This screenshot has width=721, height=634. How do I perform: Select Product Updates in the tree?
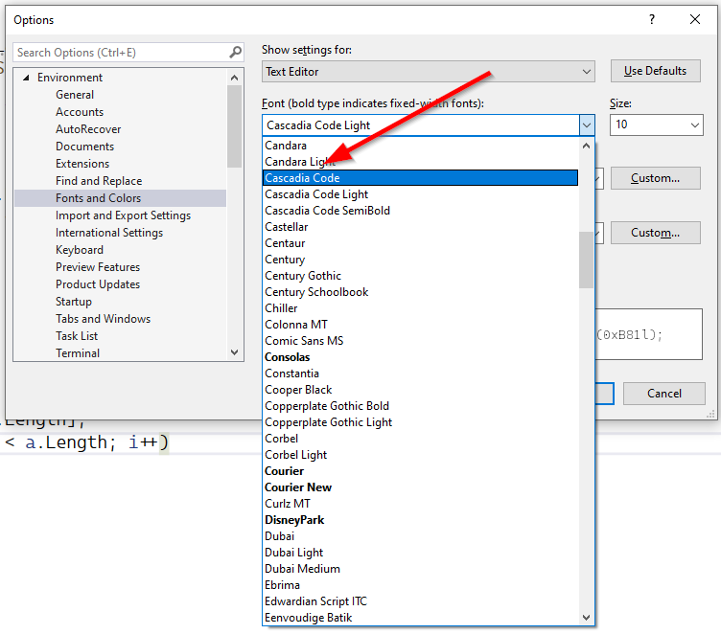coord(98,284)
